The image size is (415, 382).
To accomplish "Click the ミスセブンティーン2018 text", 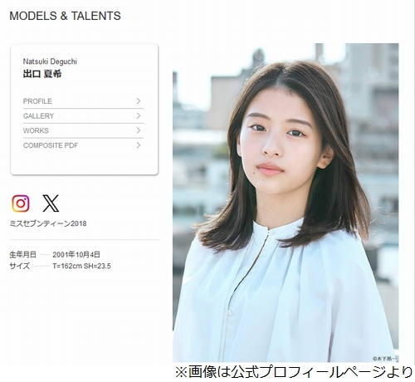I will [48, 223].
